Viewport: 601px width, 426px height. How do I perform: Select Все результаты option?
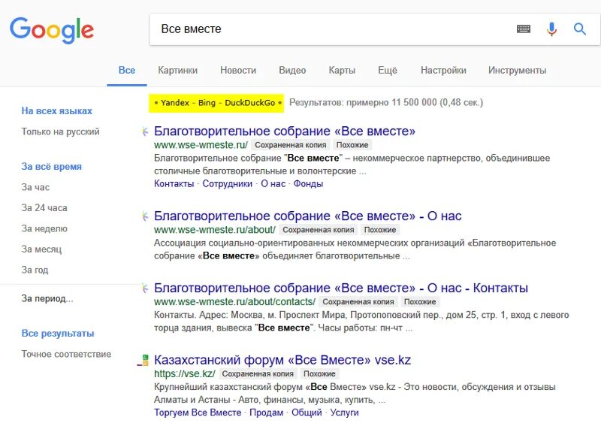click(x=58, y=334)
